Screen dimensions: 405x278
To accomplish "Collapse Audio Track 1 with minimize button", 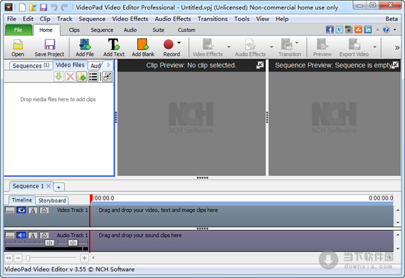I will pos(10,235).
